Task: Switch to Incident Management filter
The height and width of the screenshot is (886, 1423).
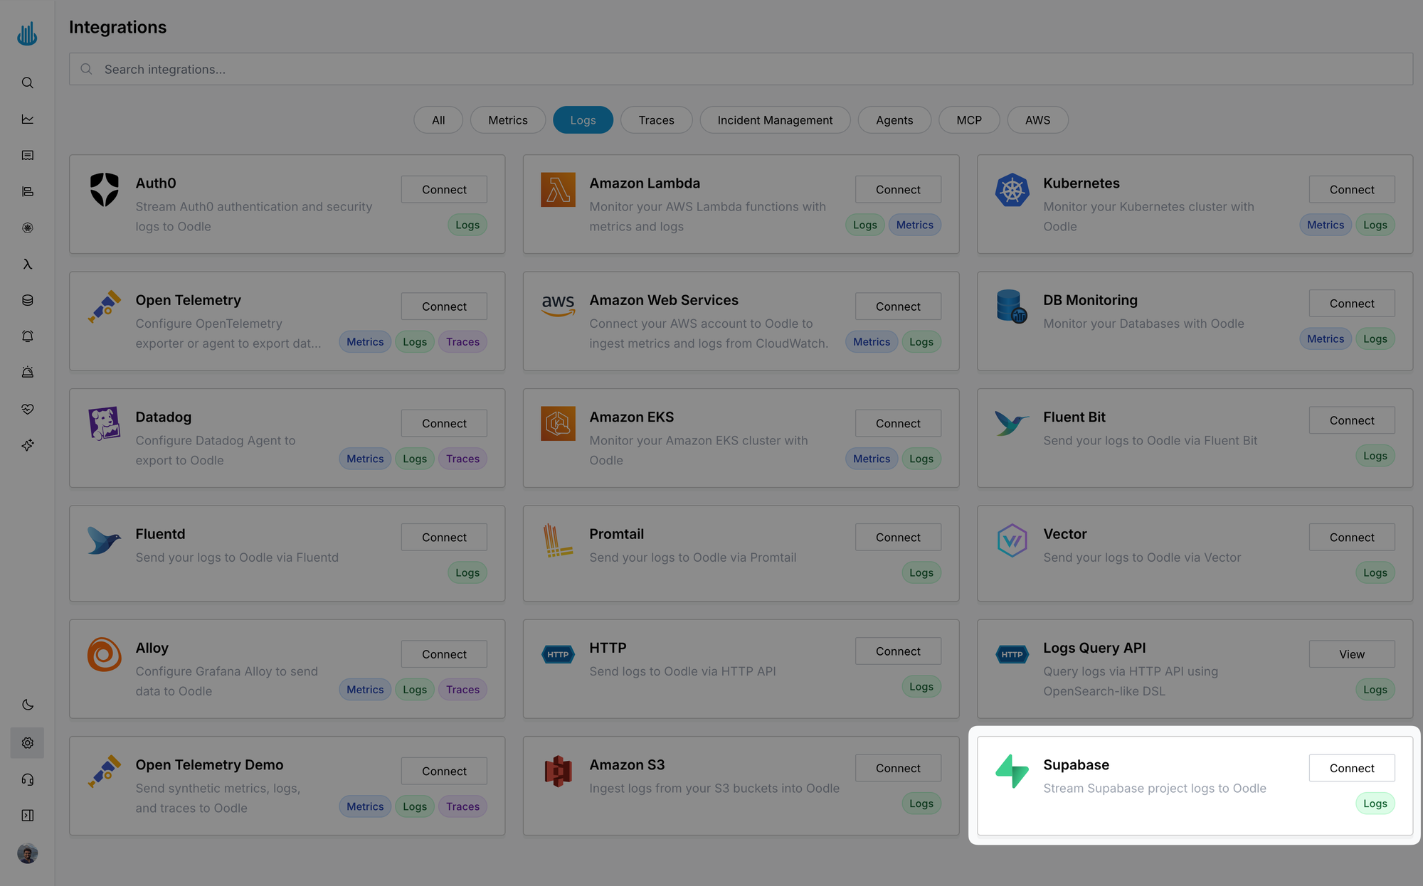Action: (774, 120)
